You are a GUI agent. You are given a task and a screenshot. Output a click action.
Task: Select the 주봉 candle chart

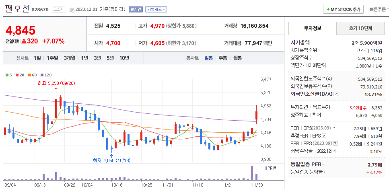tap(222, 58)
